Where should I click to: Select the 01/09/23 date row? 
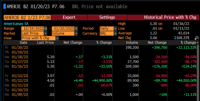(100, 95)
